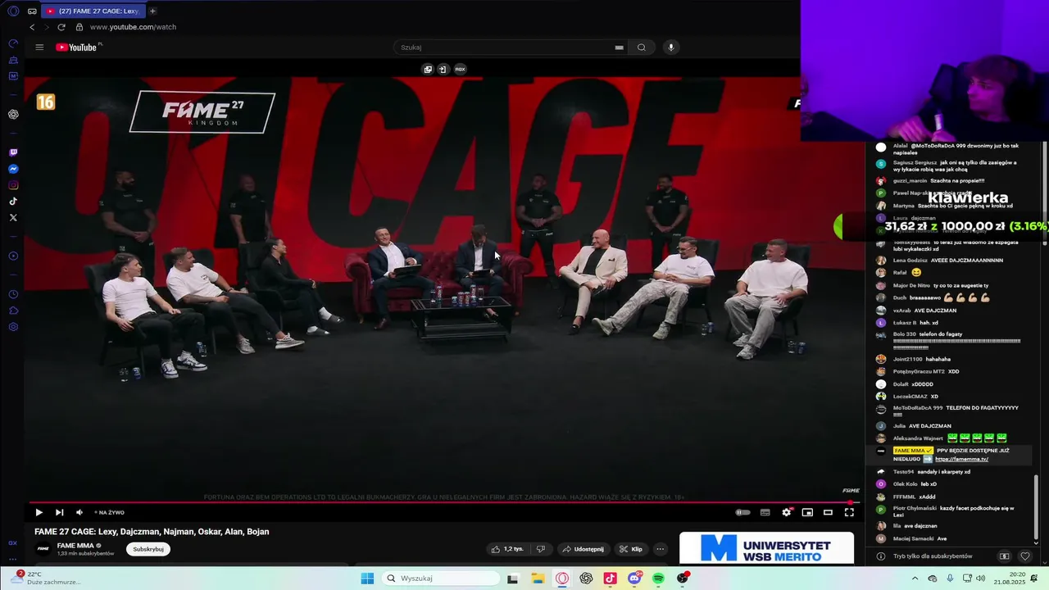Skip to the next video

tap(59, 512)
